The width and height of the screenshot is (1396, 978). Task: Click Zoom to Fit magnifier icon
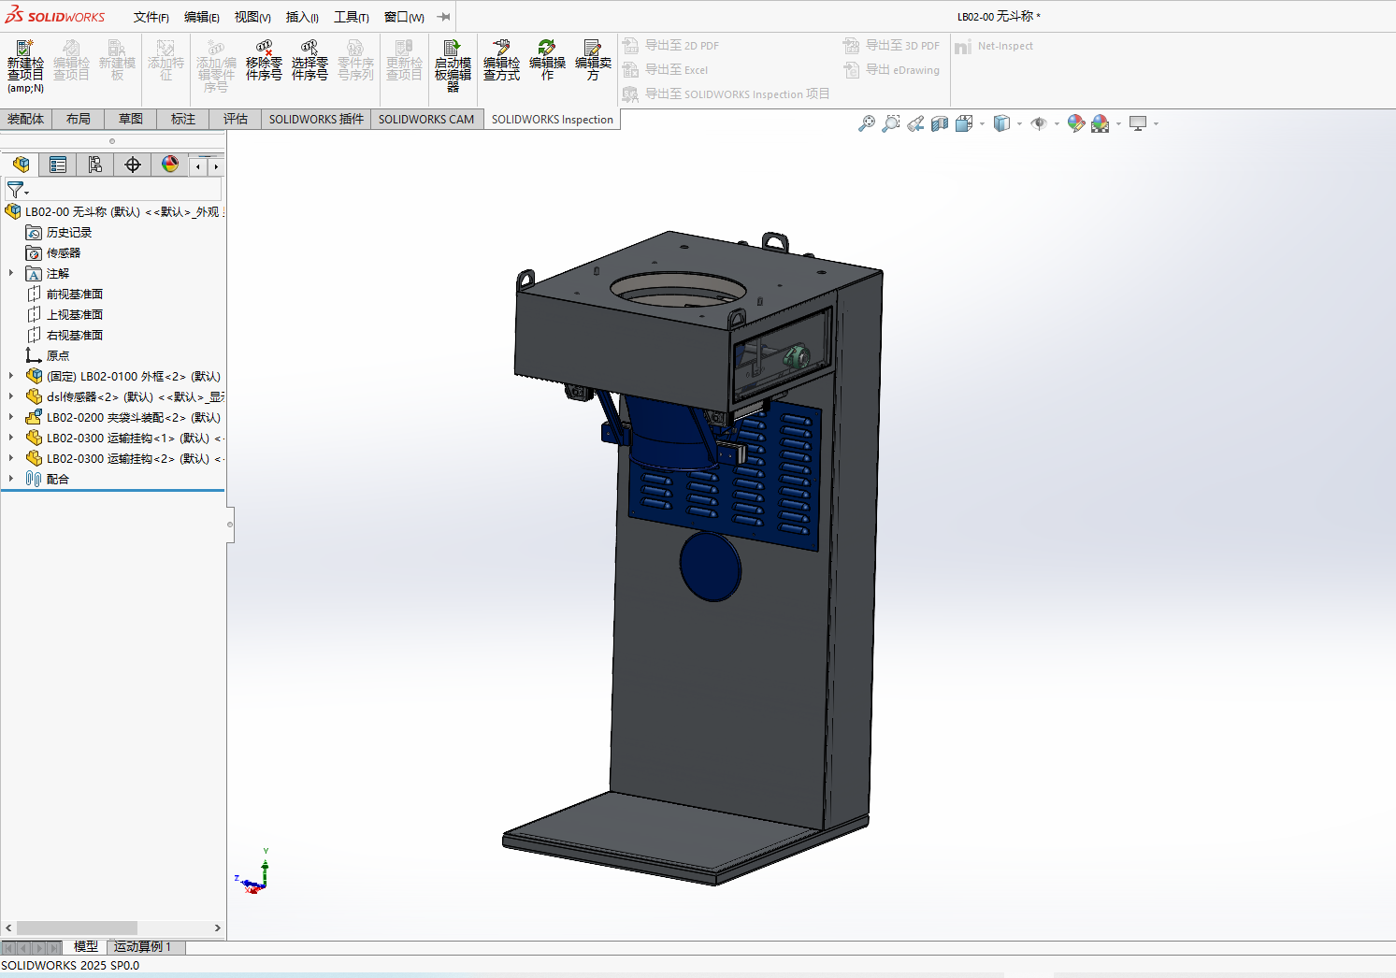(867, 123)
